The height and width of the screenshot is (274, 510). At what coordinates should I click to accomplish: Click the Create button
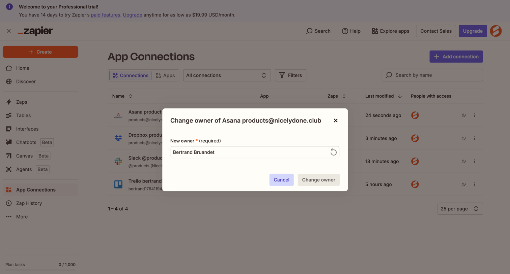click(x=40, y=52)
